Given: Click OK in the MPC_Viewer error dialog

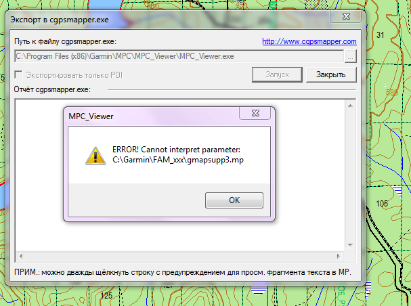Looking at the screenshot, I should tap(234, 200).
